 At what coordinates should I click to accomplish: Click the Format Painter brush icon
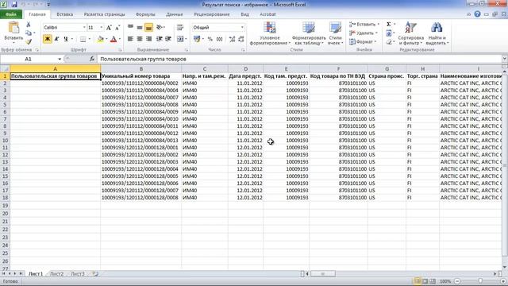(29, 42)
